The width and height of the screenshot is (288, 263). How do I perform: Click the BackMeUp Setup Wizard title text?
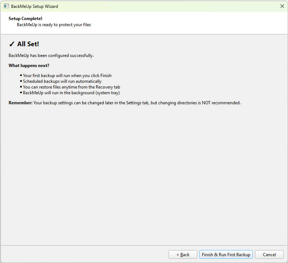point(34,6)
